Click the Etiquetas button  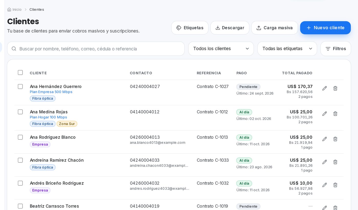(190, 28)
